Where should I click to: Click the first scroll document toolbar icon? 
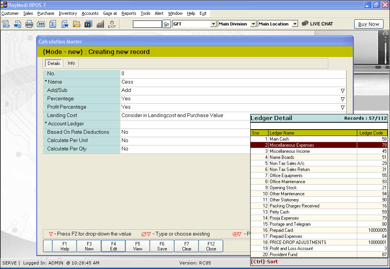coord(6,24)
